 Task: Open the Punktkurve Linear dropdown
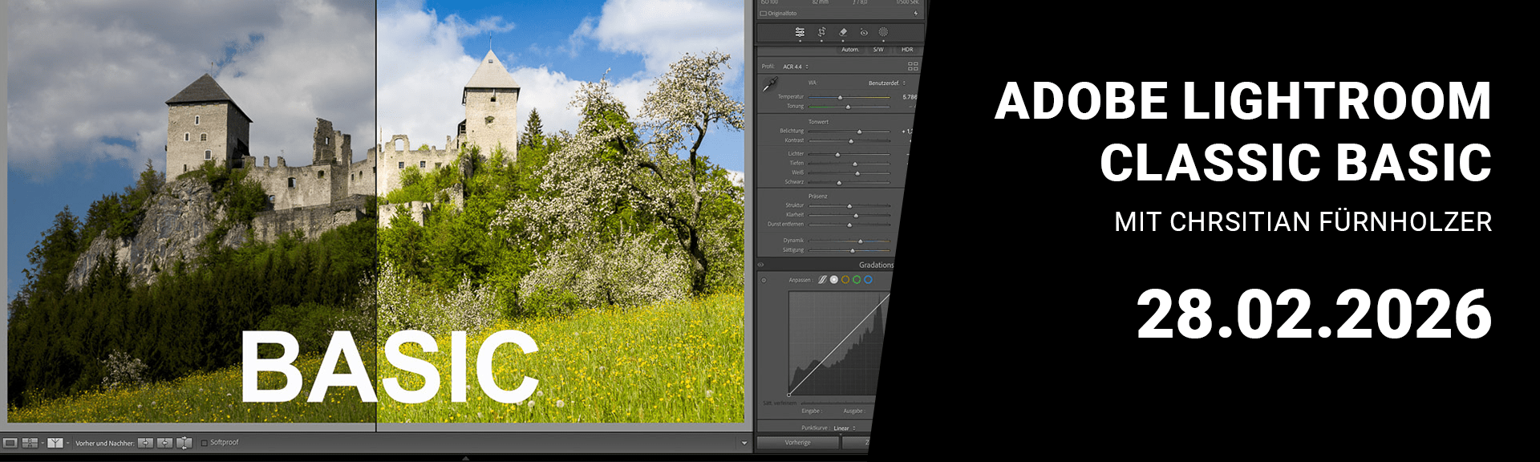pyautogui.click(x=844, y=428)
